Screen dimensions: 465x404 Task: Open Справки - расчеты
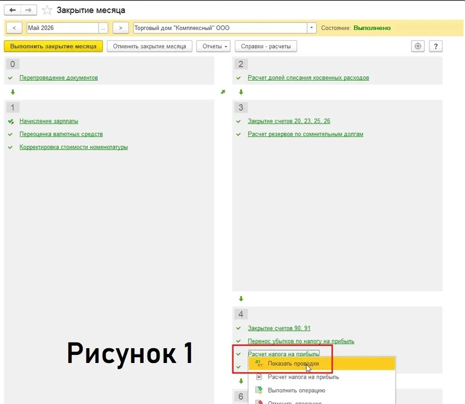coord(266,46)
